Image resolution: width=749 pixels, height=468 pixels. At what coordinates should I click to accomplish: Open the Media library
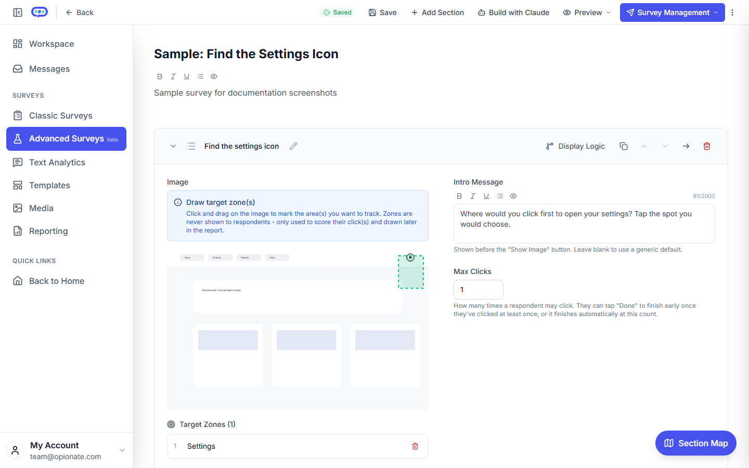tap(66, 208)
